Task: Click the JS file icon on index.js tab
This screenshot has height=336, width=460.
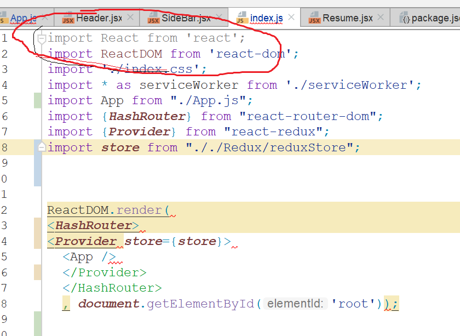Action: [x=242, y=18]
